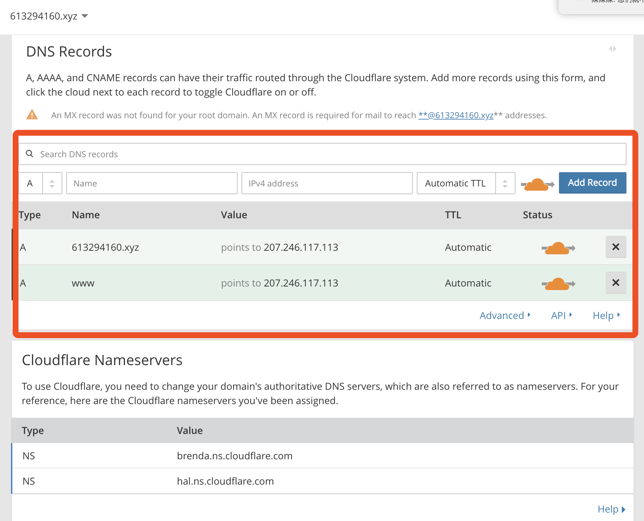This screenshot has height=521, width=644.
Task: Edit 207.246.117.113 value of 613294160.xyz record
Action: click(301, 247)
